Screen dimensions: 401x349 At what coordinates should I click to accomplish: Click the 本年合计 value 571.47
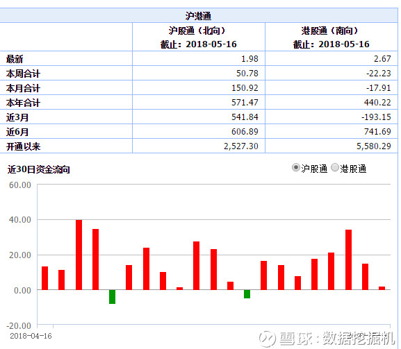click(245, 103)
